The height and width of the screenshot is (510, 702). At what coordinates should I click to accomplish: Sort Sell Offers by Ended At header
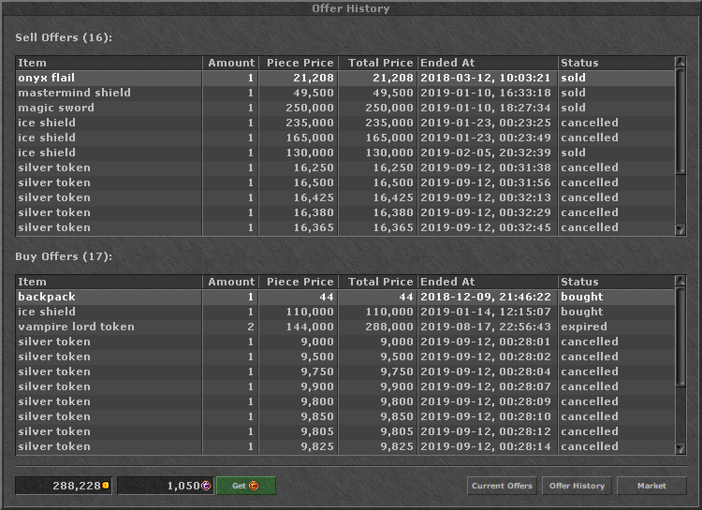click(488, 63)
